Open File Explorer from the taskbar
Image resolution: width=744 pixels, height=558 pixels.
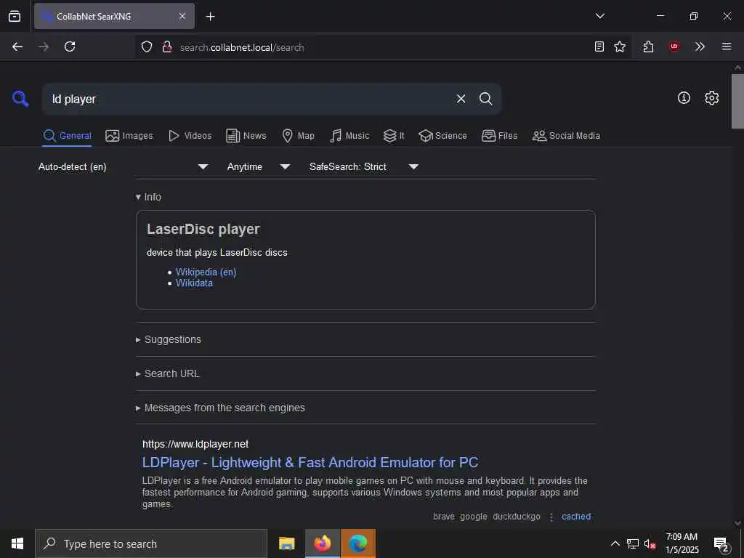[x=286, y=543]
